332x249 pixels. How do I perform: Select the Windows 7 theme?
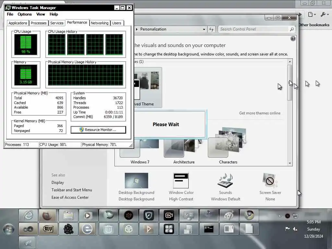click(x=140, y=152)
